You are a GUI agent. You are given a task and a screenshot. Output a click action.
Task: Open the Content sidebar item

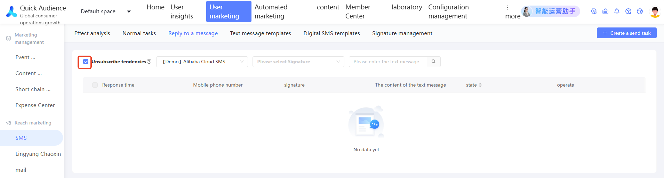coord(29,73)
